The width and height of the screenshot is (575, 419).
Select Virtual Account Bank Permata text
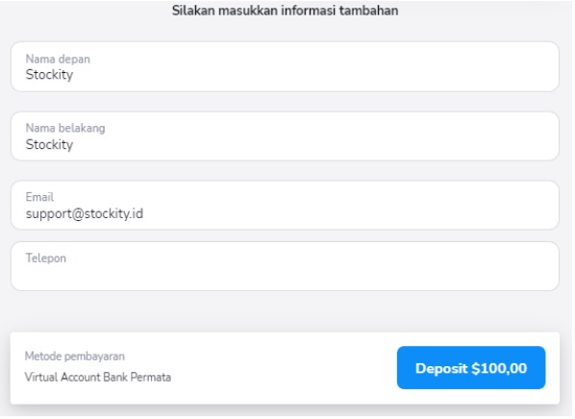97,377
